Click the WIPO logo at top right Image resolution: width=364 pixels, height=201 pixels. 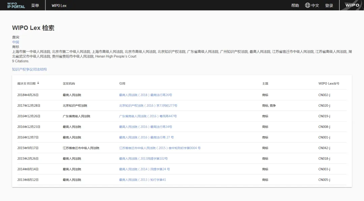coord(352,5)
